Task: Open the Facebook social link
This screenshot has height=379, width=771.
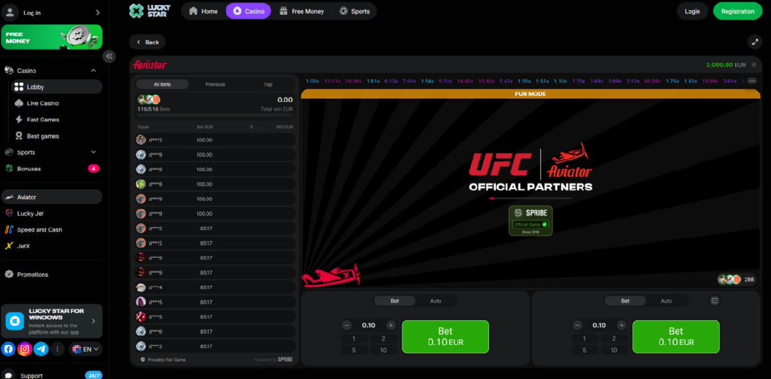Action: [8, 349]
